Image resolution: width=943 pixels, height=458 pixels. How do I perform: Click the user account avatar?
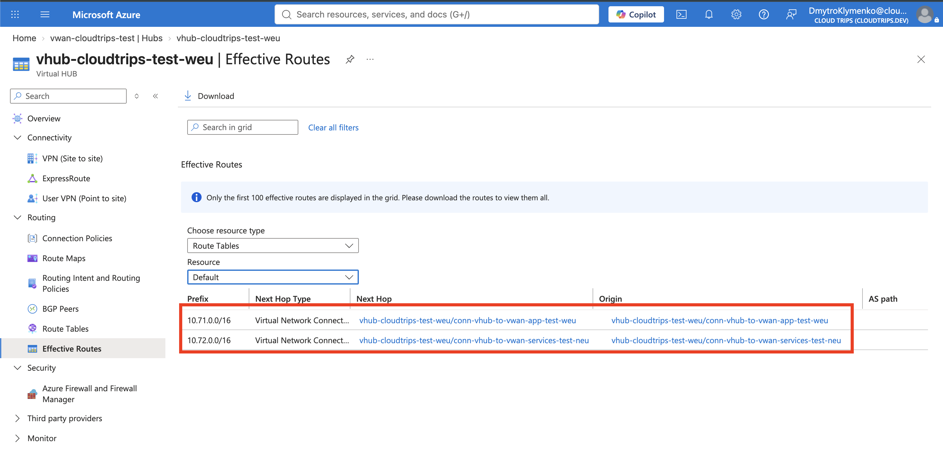tap(925, 15)
